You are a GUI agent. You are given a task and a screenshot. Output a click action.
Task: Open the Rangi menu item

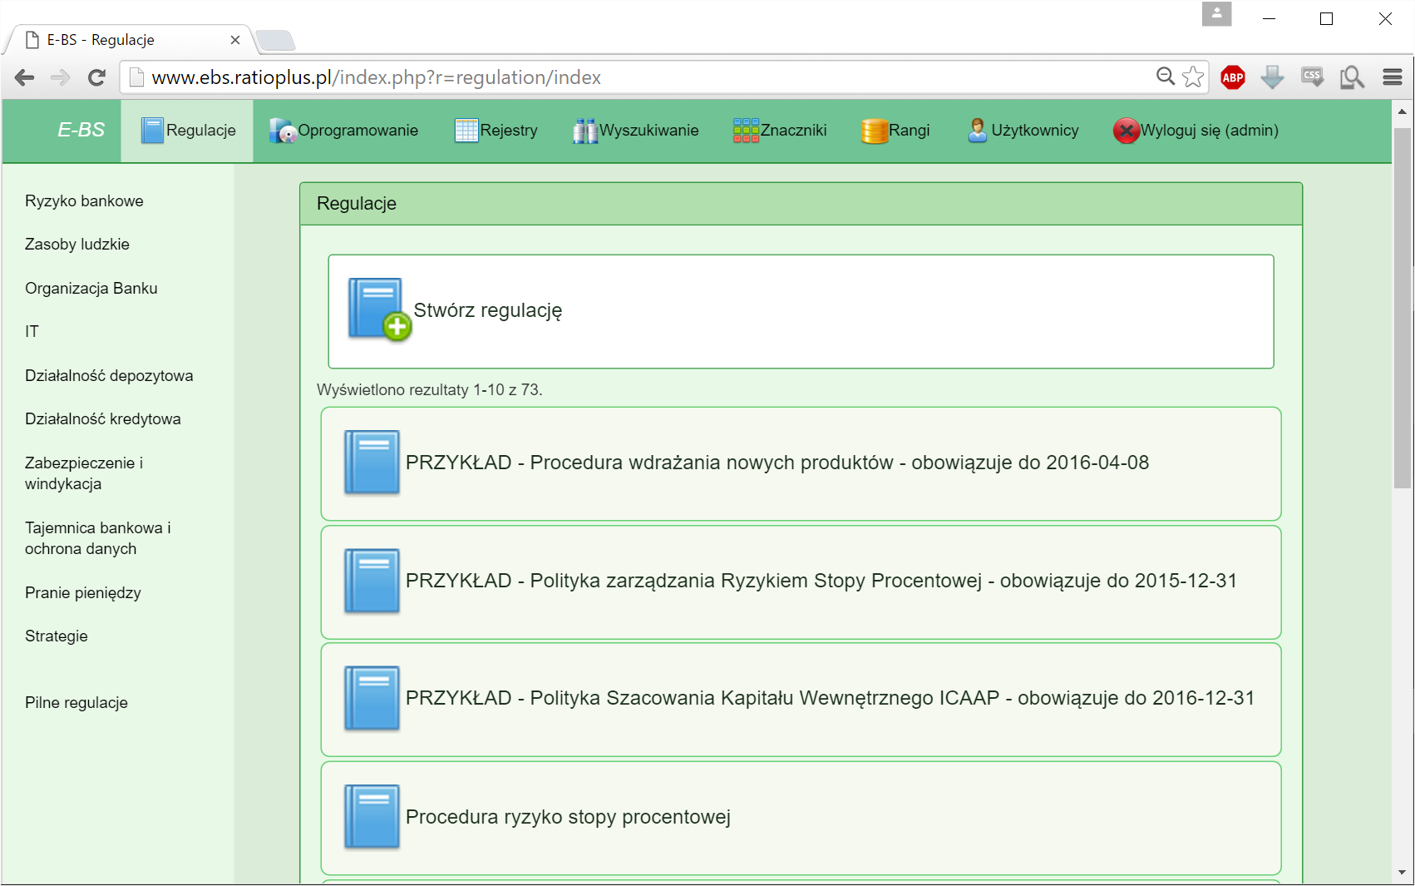(x=895, y=131)
